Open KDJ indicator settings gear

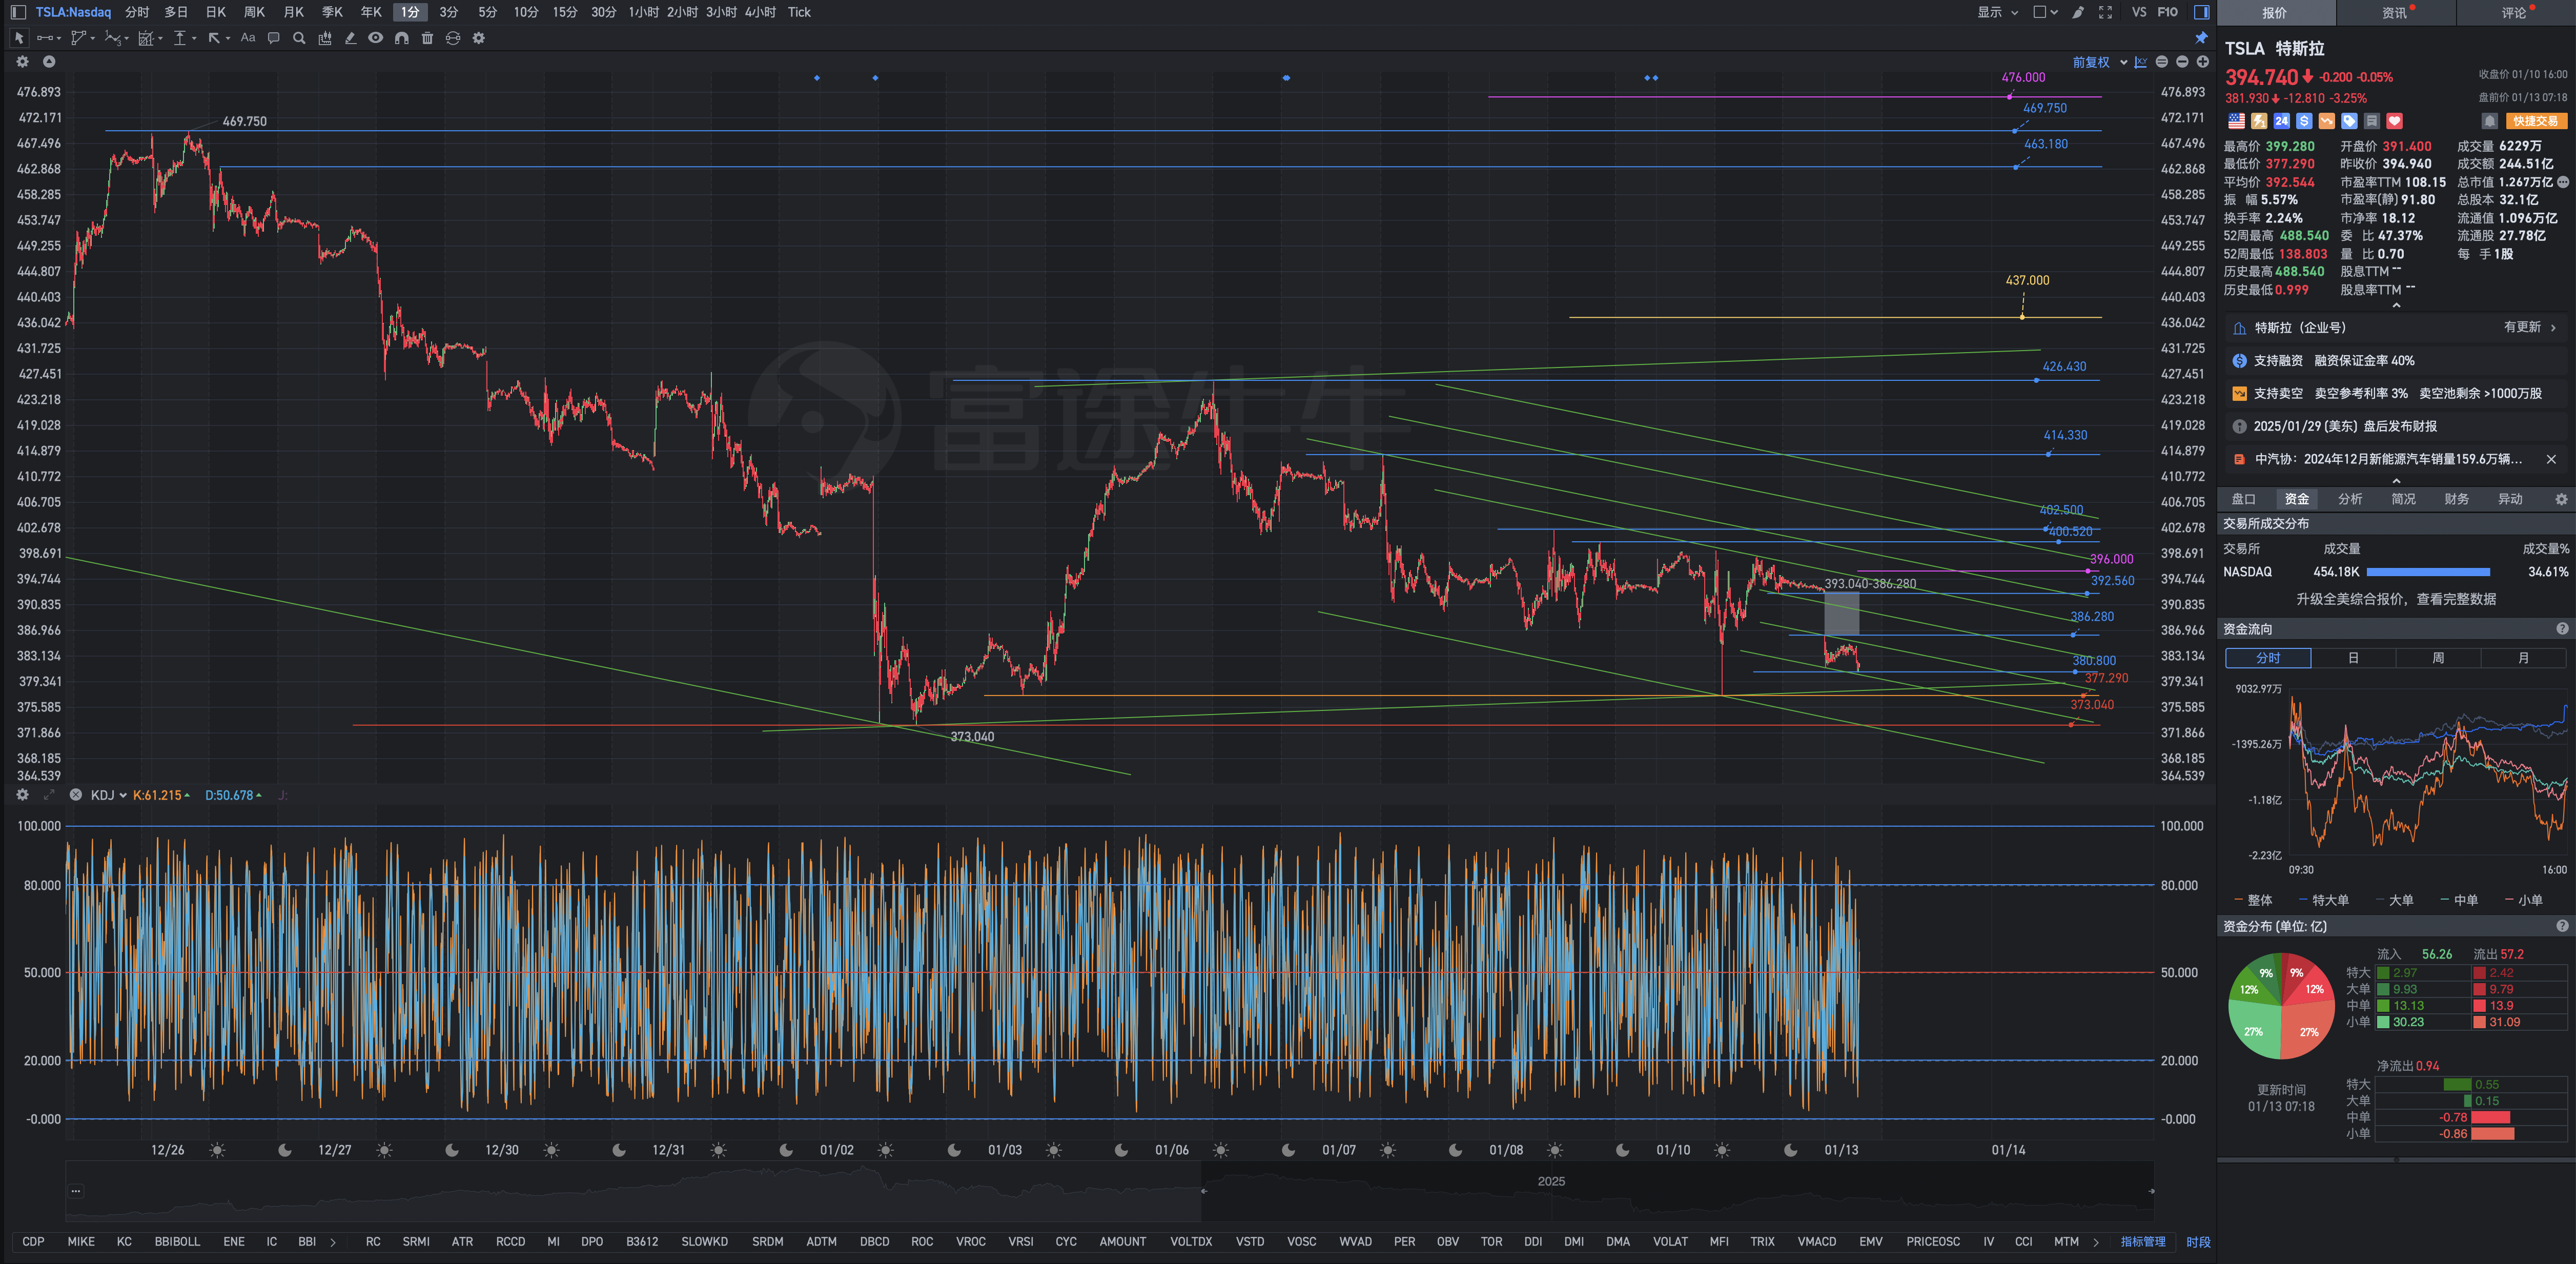[23, 795]
